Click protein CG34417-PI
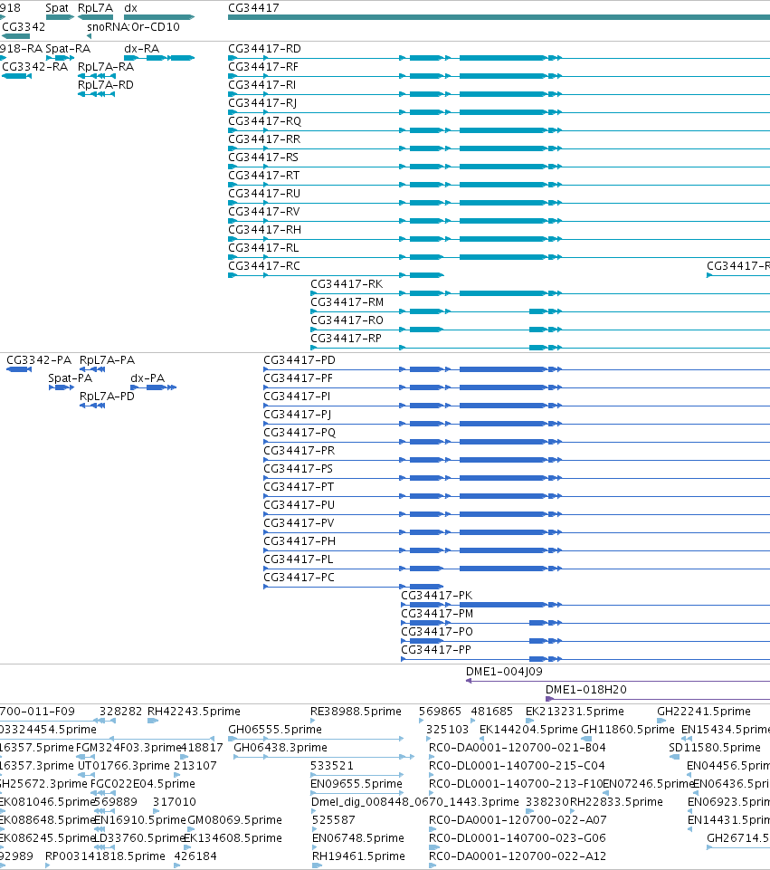Image resolution: width=770 pixels, height=870 pixels. 297,397
